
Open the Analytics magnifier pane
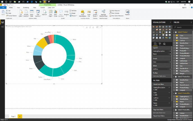tap(164, 44)
